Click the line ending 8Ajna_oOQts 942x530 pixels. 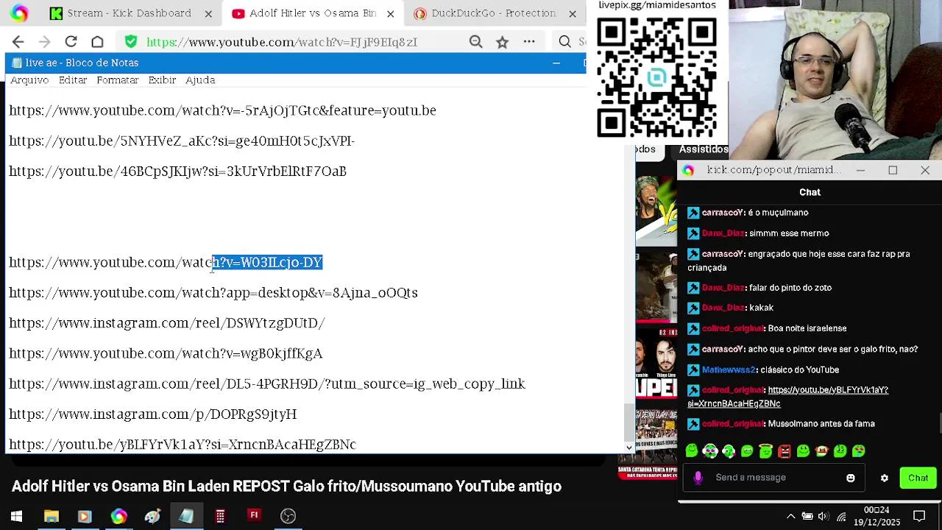point(213,293)
